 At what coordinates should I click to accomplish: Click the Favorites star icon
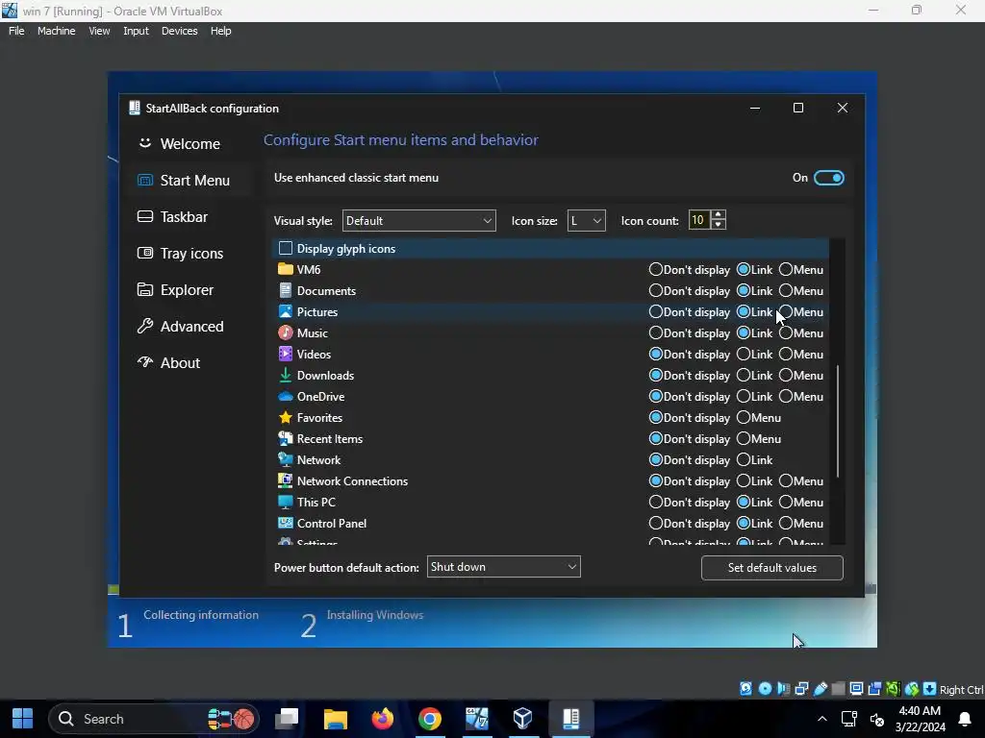(285, 417)
